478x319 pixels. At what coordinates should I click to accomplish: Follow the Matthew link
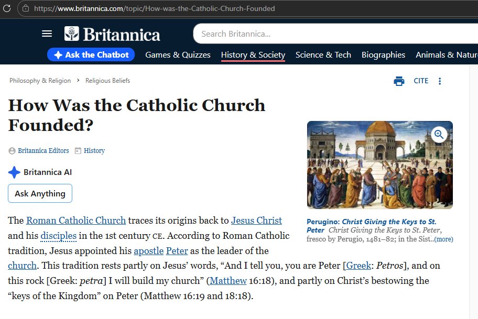pyautogui.click(x=228, y=281)
